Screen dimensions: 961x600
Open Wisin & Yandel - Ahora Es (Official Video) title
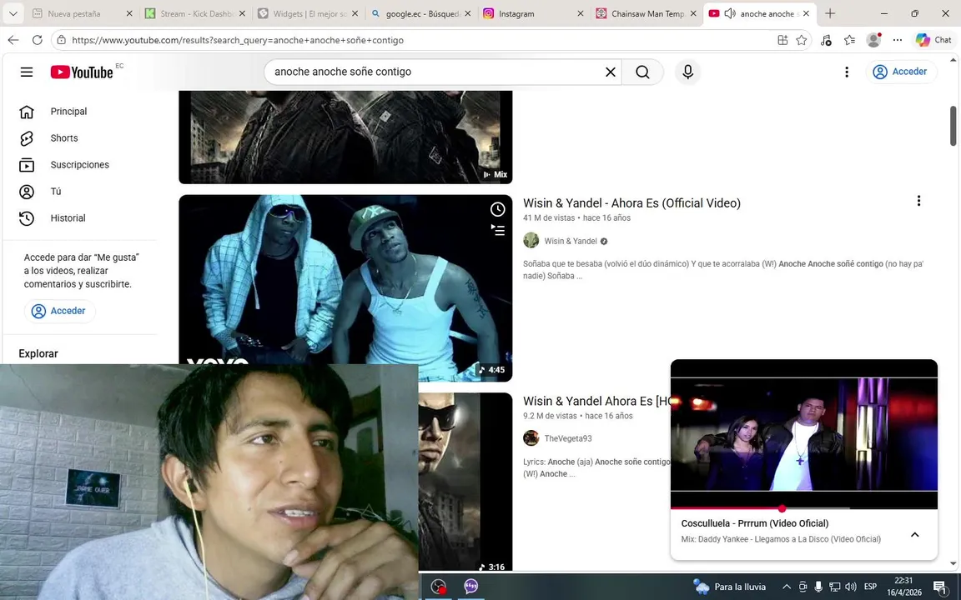631,203
